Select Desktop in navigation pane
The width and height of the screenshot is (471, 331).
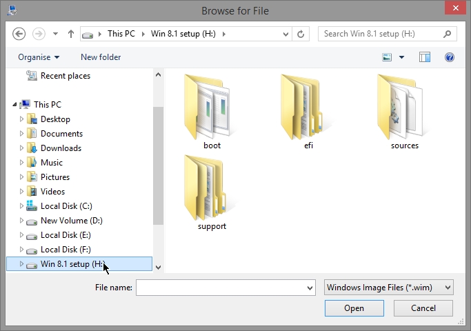coord(55,119)
